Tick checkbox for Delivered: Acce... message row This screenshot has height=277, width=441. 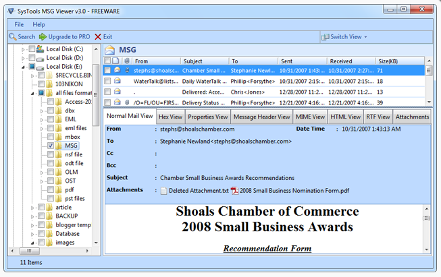107,92
